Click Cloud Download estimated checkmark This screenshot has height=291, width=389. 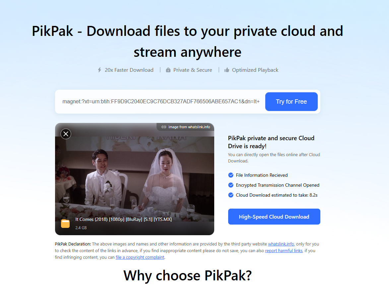coord(231,195)
